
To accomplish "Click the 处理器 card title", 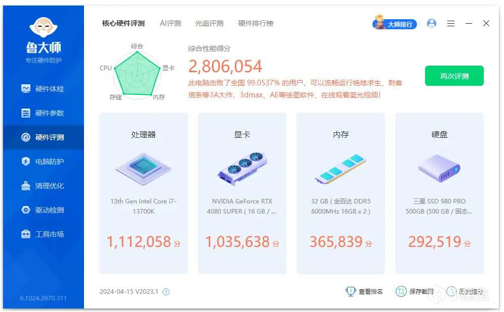I will (143, 135).
